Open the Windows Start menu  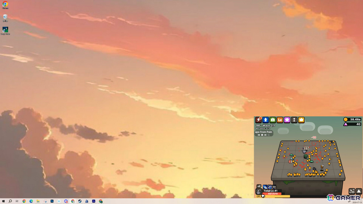(x=3, y=201)
